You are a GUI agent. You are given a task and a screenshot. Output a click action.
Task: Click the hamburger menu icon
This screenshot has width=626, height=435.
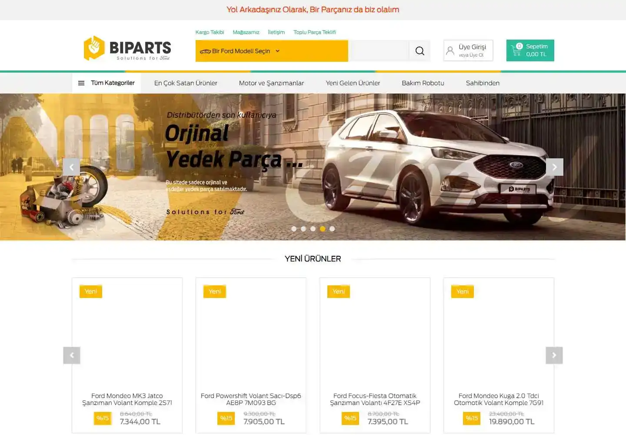(x=81, y=83)
